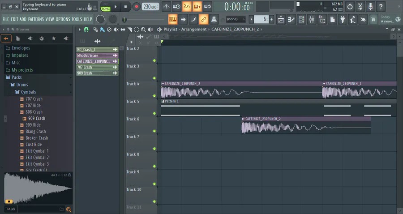Viewport: 403px width, 214px height.
Task: Select the Playlist zoom magnifier tool
Action: point(143,30)
